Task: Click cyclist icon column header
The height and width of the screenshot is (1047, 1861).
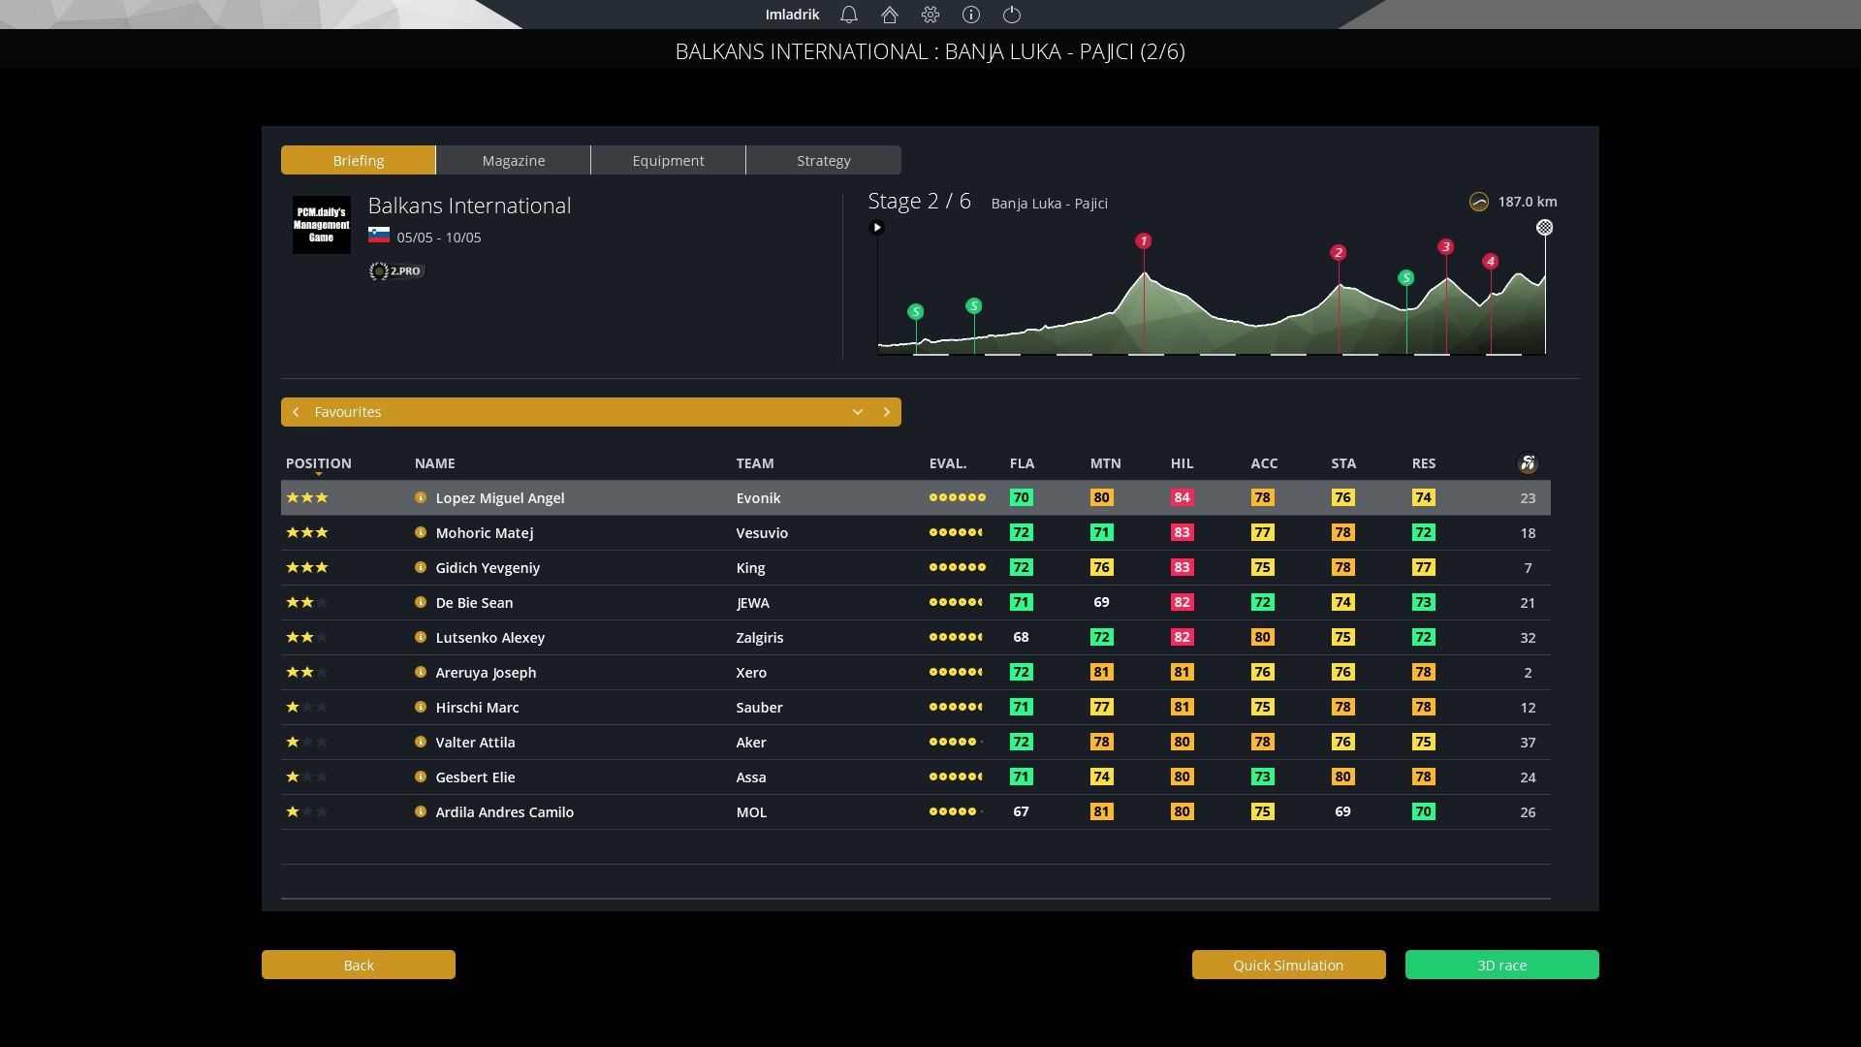Action: (x=1528, y=463)
